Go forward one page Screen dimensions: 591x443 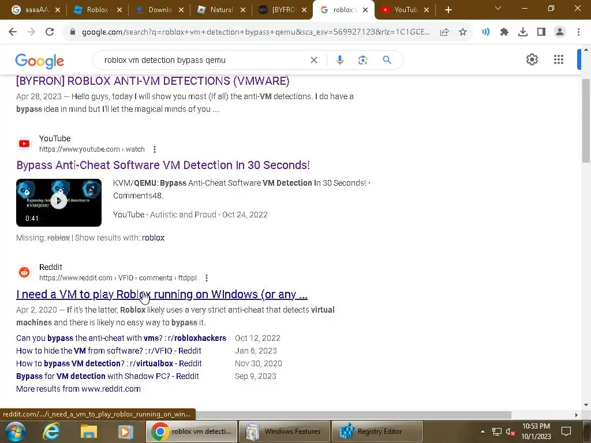click(31, 32)
